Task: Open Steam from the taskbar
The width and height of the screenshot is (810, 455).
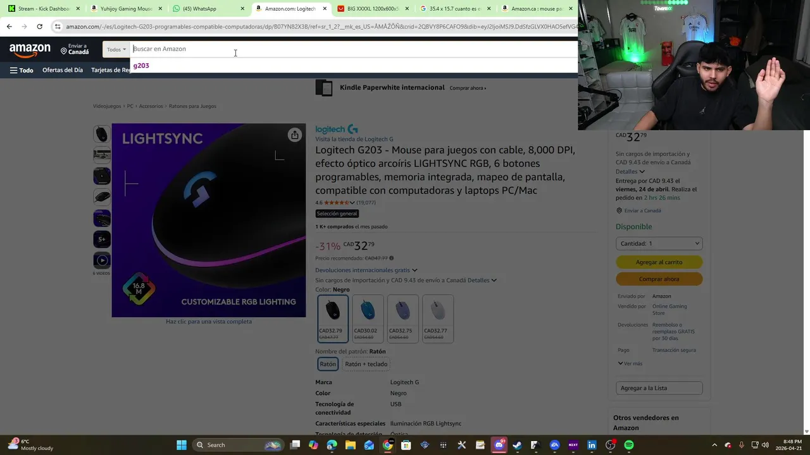Action: point(517,445)
